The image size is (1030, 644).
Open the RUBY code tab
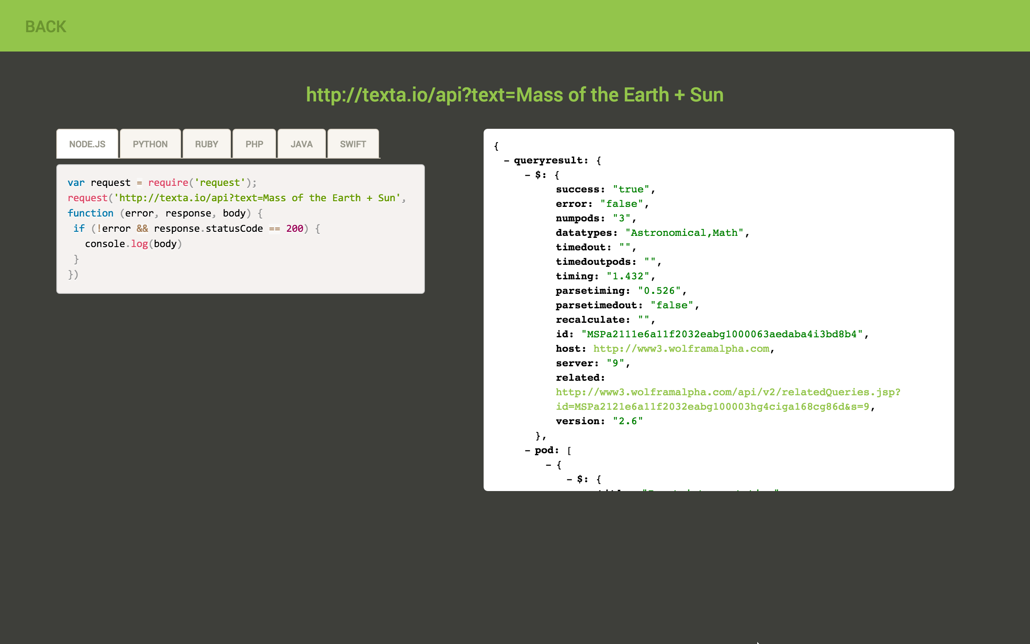point(206,144)
